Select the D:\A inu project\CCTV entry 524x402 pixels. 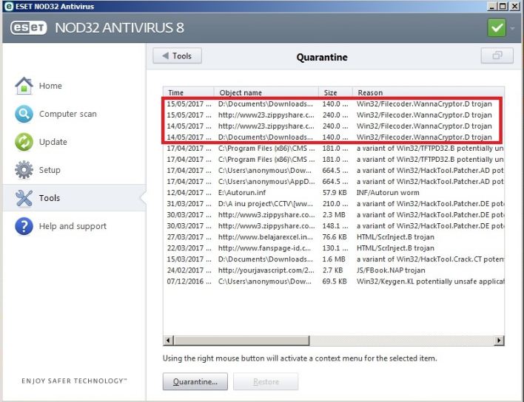pos(266,203)
